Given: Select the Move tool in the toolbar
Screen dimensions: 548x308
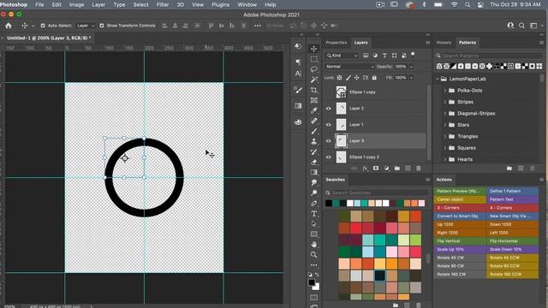Looking at the screenshot, I should point(314,49).
